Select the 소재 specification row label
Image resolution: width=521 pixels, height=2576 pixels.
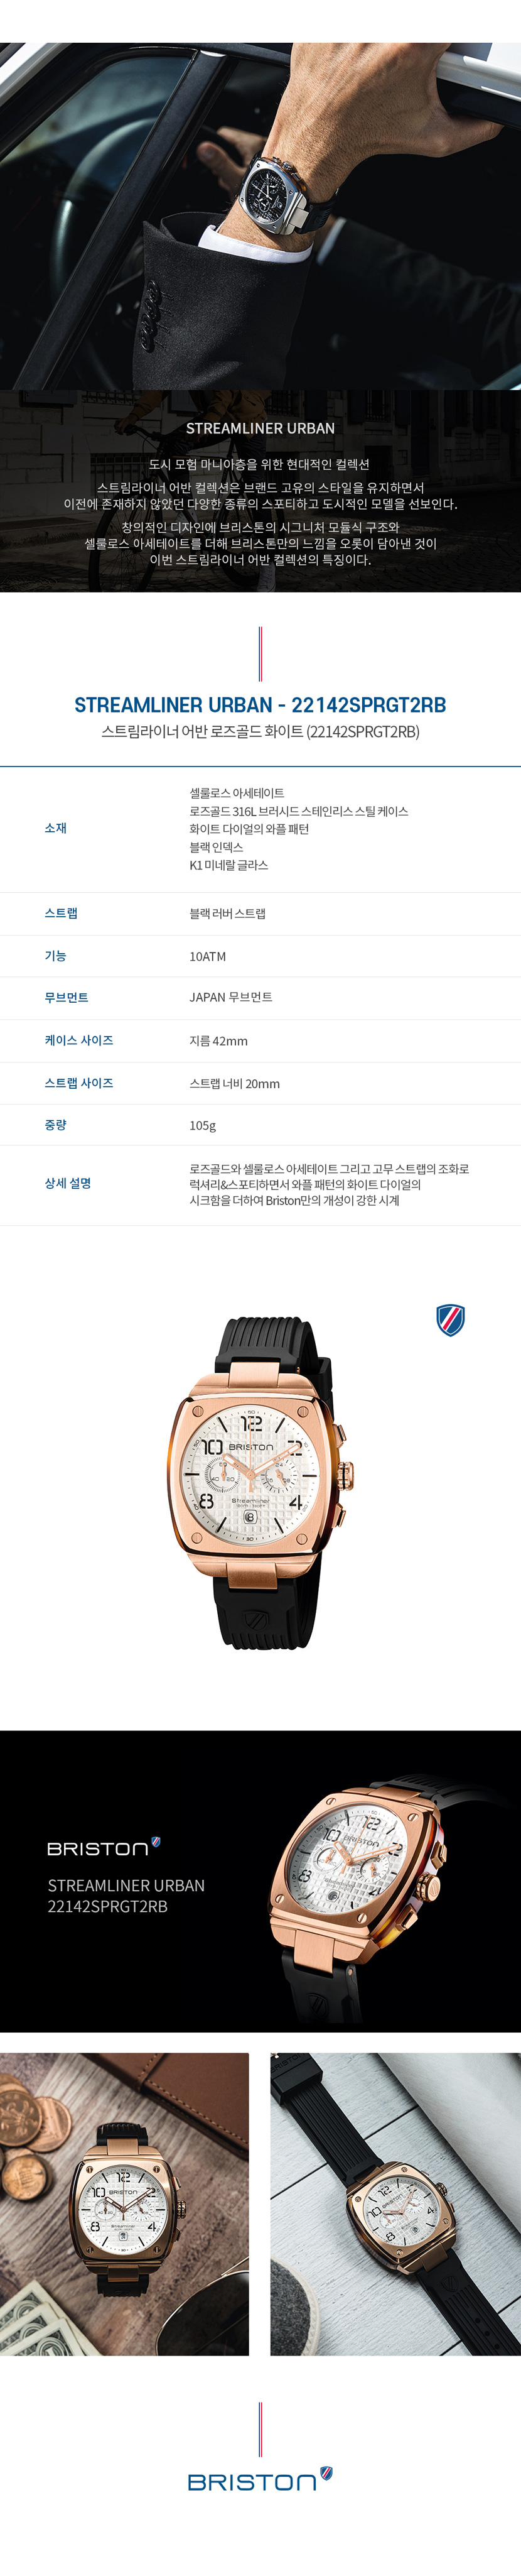56,828
